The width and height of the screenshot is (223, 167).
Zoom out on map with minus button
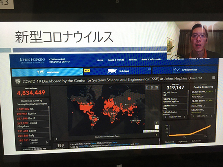click(x=156, y=127)
